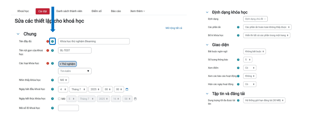Open help for Xem điểm

click(x=238, y=68)
